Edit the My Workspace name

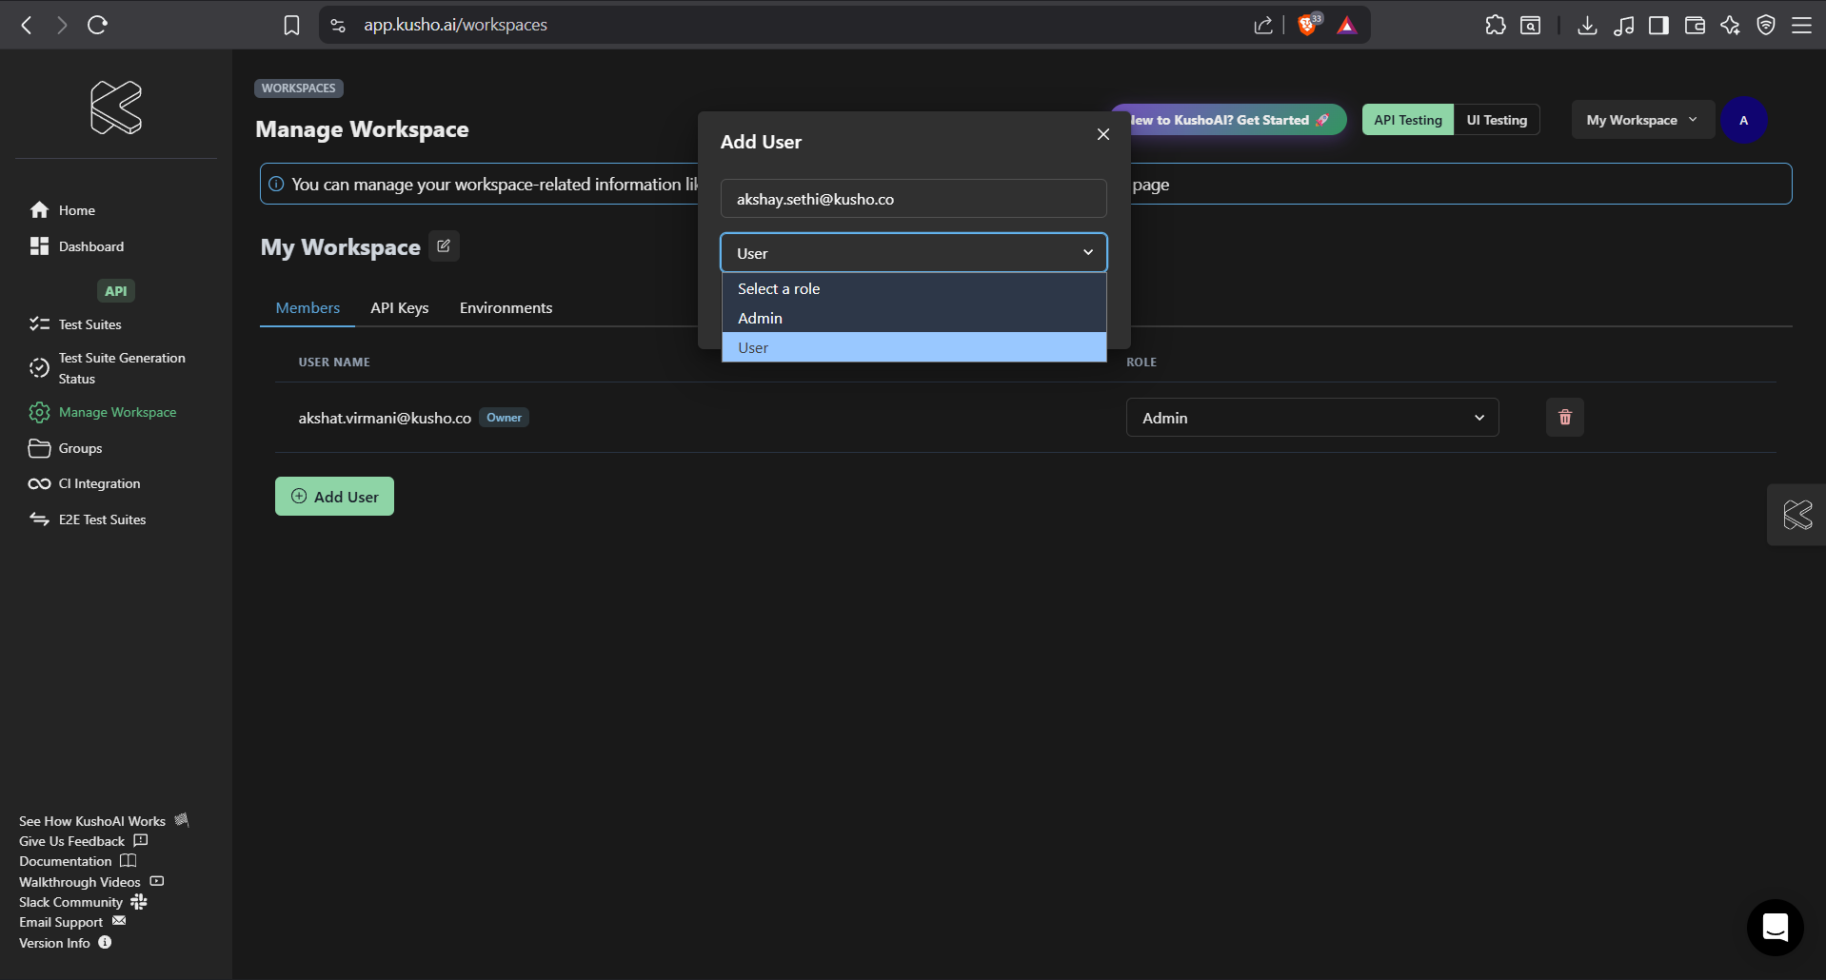point(444,245)
